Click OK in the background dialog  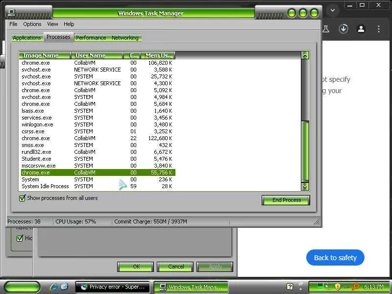135,267
